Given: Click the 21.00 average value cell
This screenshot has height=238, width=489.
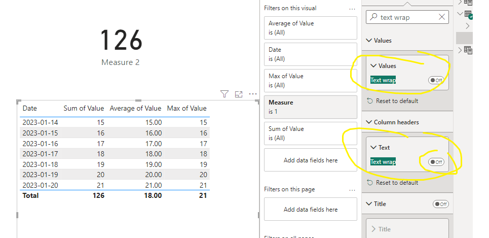Looking at the screenshot, I should point(154,185).
